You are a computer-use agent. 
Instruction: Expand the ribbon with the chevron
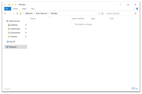click(134, 9)
